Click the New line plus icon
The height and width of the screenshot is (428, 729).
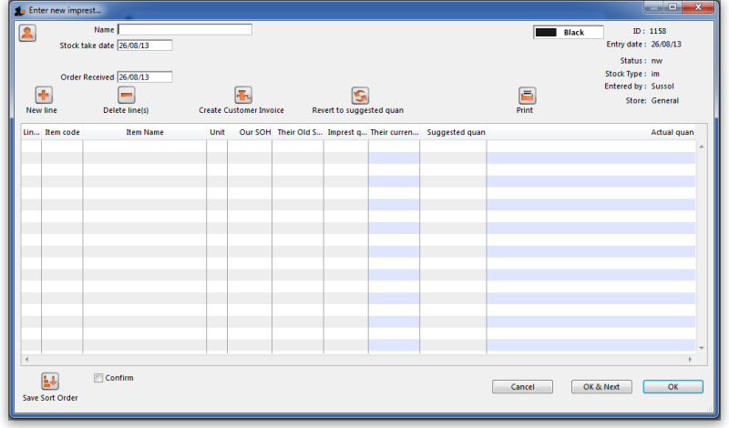[43, 95]
